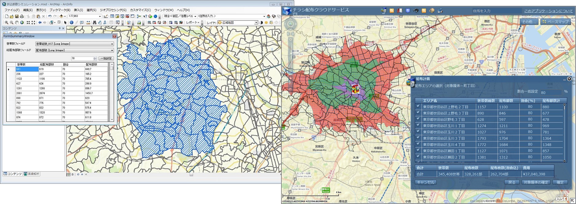The image size is (576, 204).
Task: Click the printer icon in web header
Action: click(x=440, y=11)
